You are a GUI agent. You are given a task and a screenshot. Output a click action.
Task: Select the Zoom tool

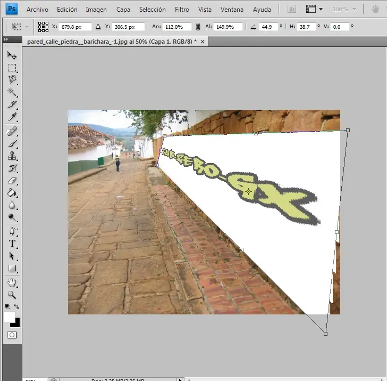tap(12, 295)
